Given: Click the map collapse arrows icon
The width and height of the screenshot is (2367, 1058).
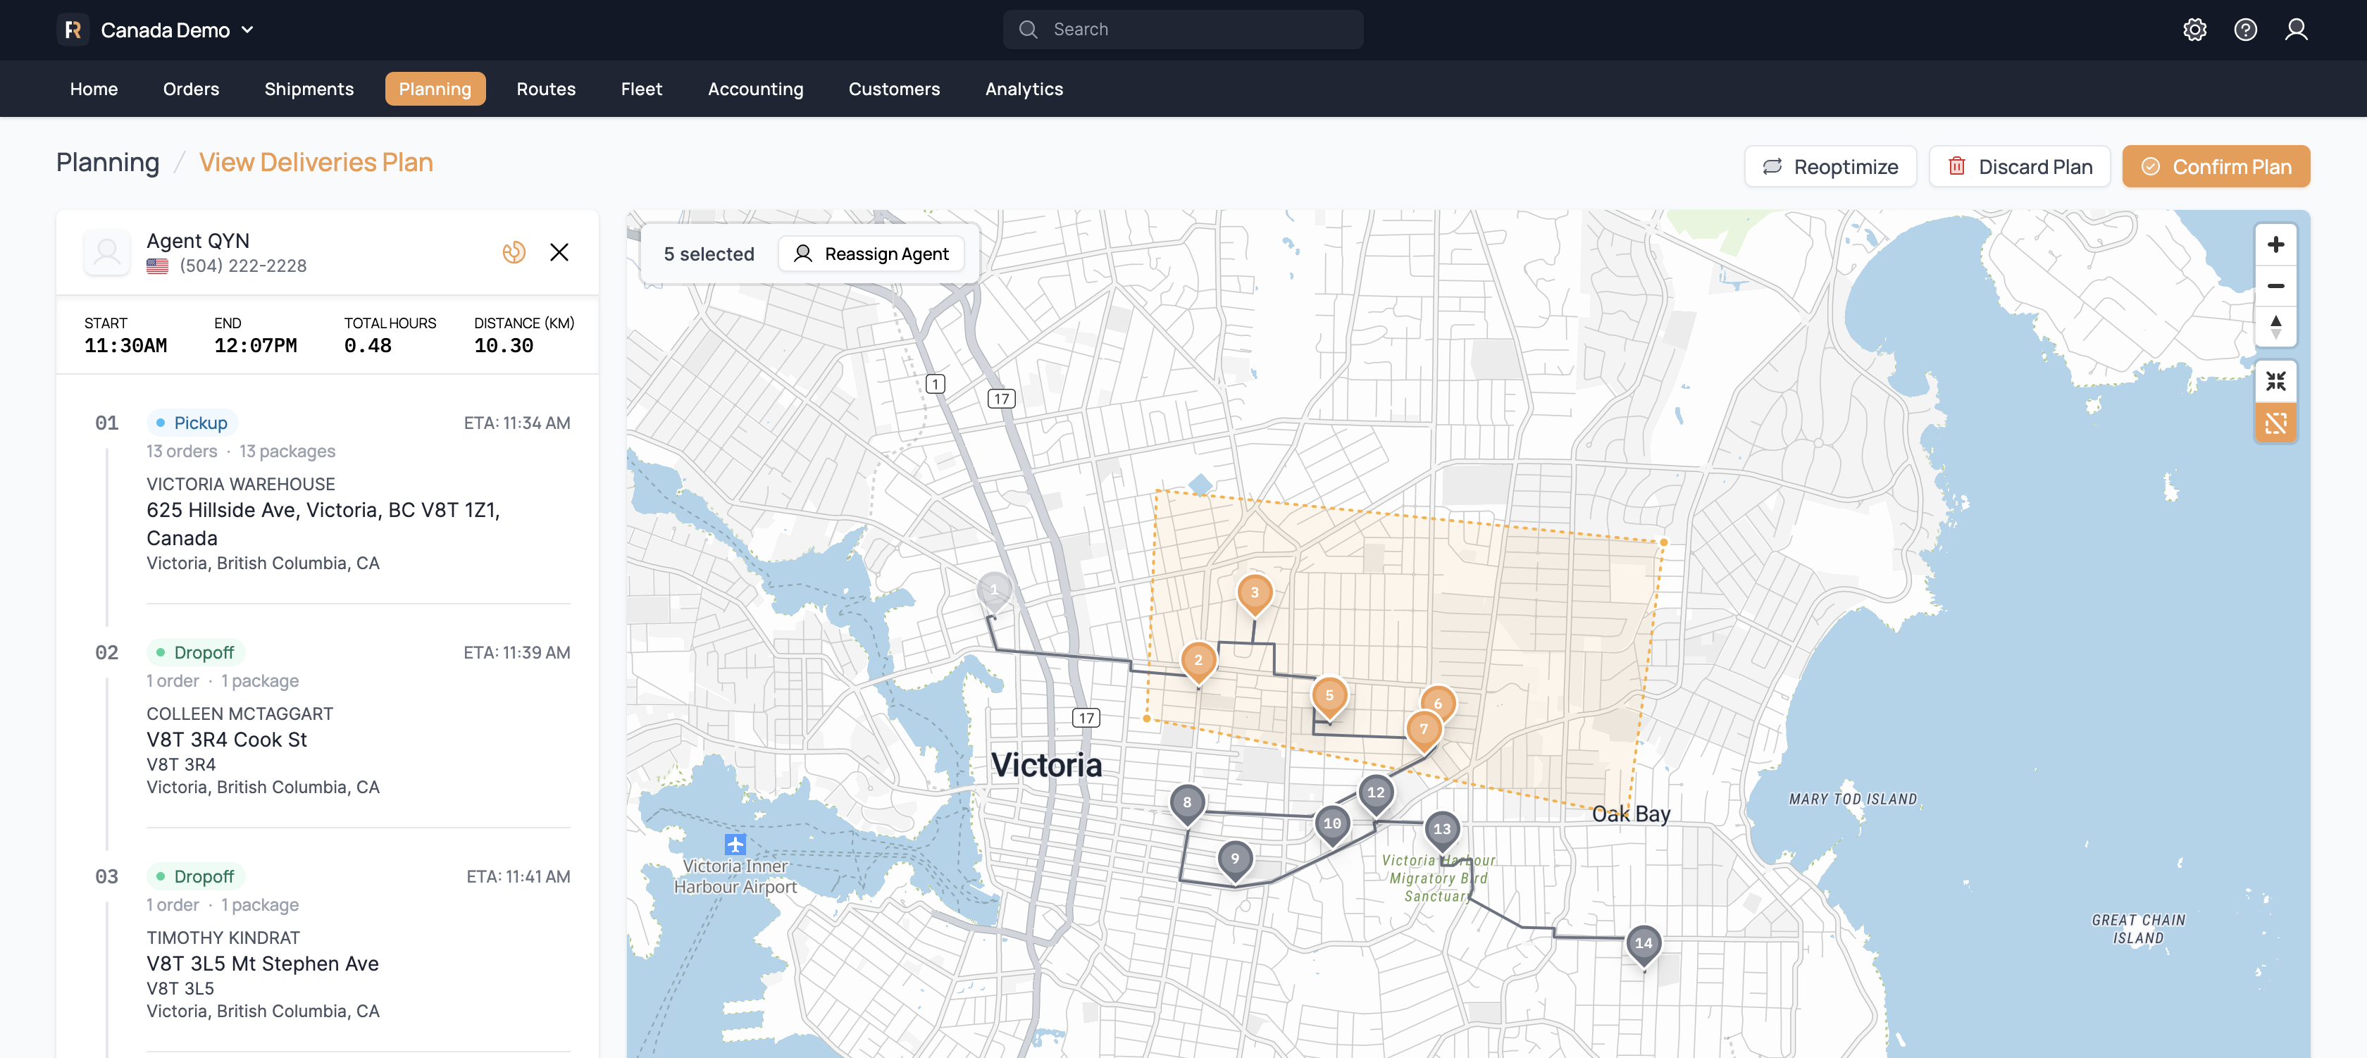Looking at the screenshot, I should (x=2275, y=381).
